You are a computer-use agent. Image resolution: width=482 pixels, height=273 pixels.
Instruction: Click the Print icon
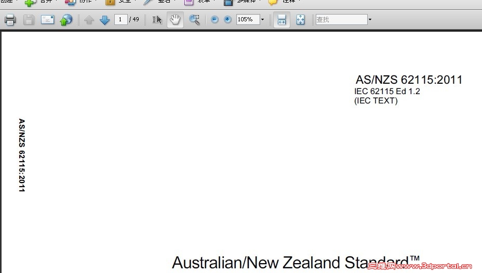click(x=10, y=20)
